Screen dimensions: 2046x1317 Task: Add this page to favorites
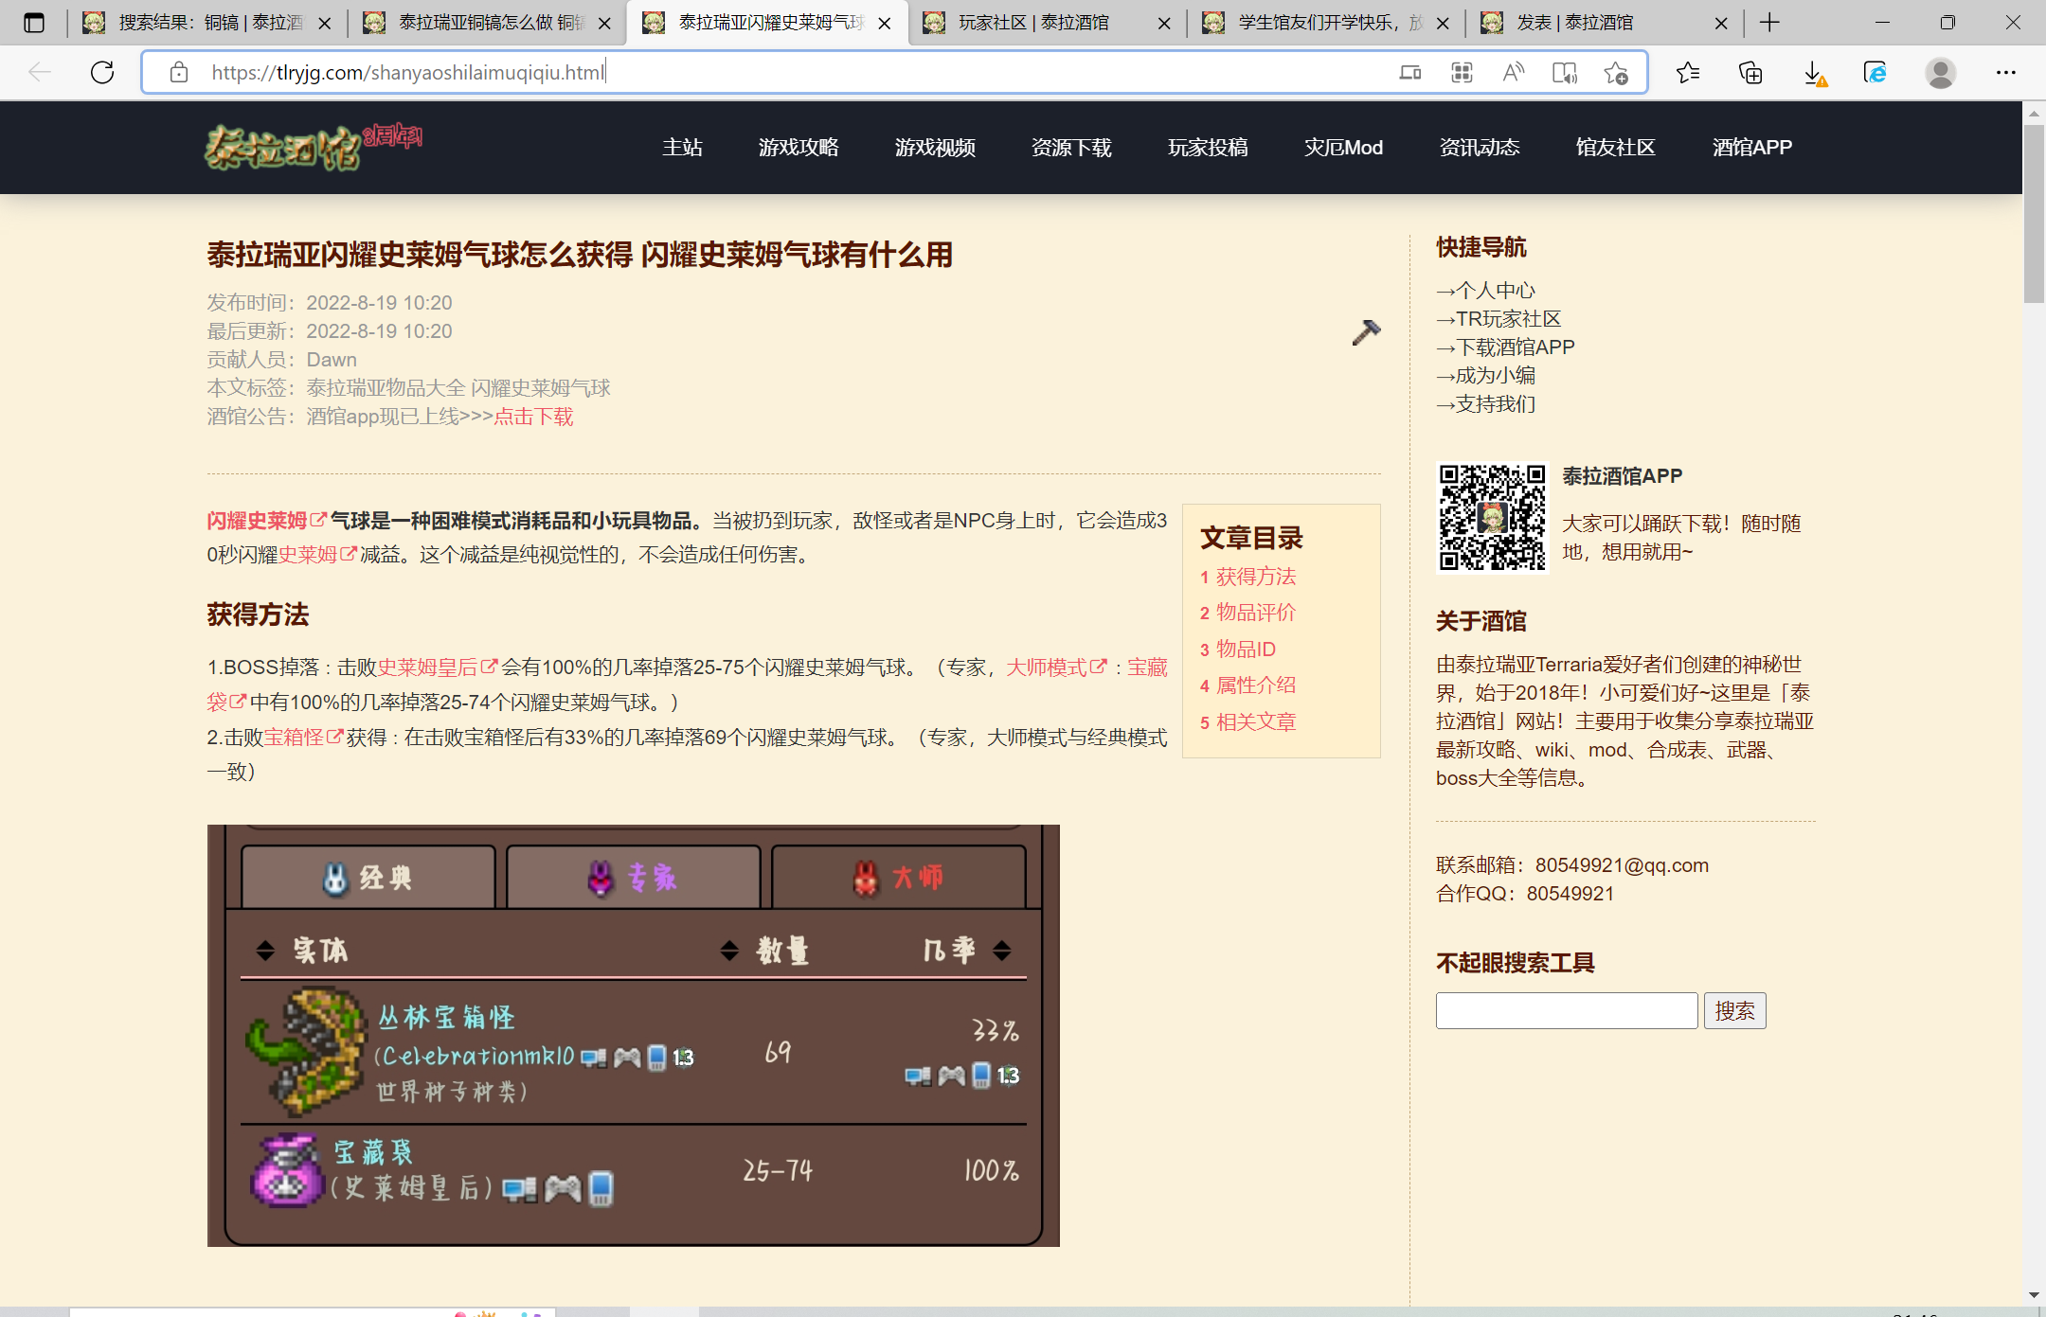tap(1616, 73)
